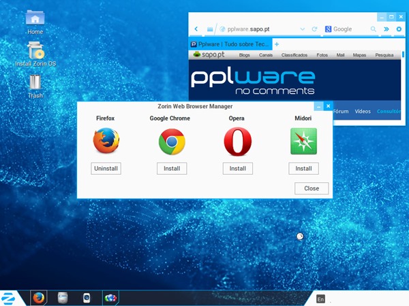
Task: Launch Install Zorin OS desktop icon
Action: (35, 54)
